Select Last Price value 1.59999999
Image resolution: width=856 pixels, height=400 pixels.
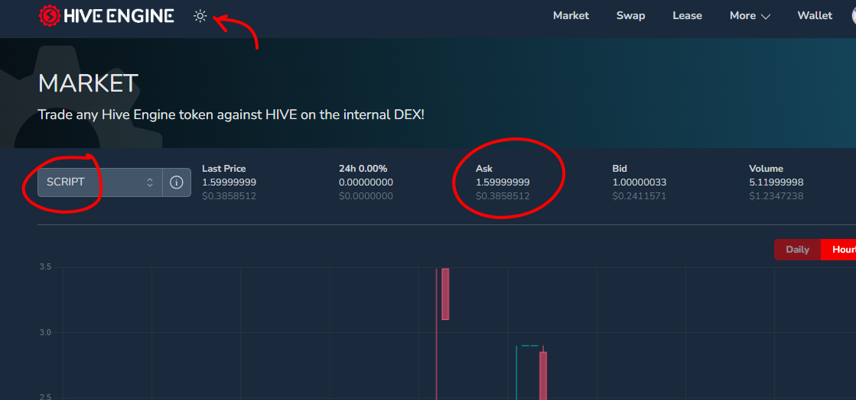(229, 182)
